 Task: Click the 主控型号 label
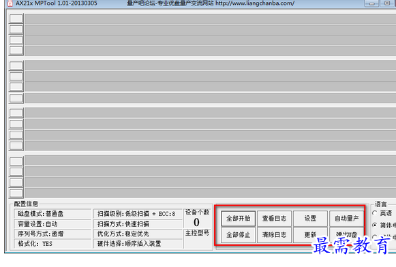click(x=197, y=233)
